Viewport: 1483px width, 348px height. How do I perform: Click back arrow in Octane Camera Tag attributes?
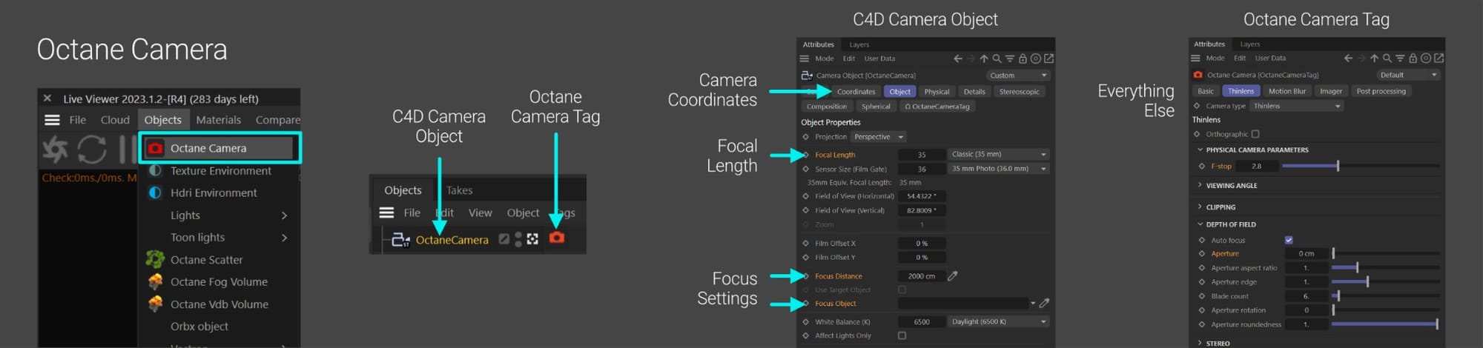point(1348,58)
